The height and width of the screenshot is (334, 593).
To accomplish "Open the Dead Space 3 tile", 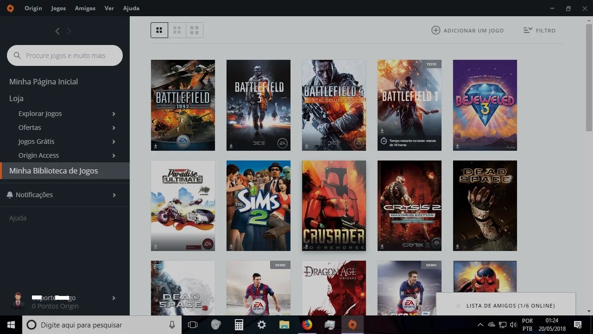I will (183, 288).
